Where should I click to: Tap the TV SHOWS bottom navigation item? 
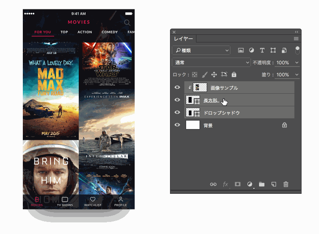pyautogui.click(x=65, y=201)
